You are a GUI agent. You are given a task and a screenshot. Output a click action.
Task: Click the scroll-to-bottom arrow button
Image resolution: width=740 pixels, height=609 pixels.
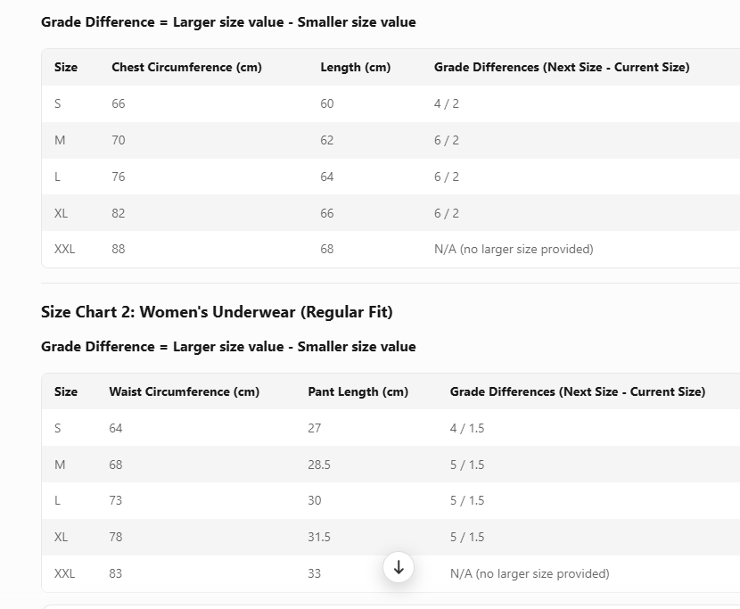pyautogui.click(x=399, y=567)
